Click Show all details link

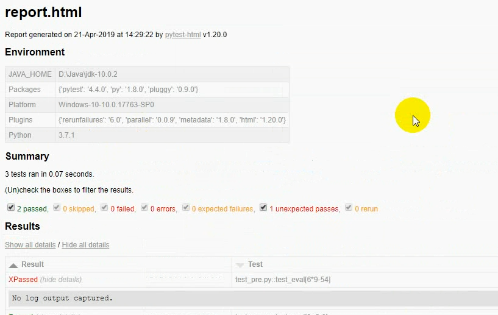[x=30, y=245]
